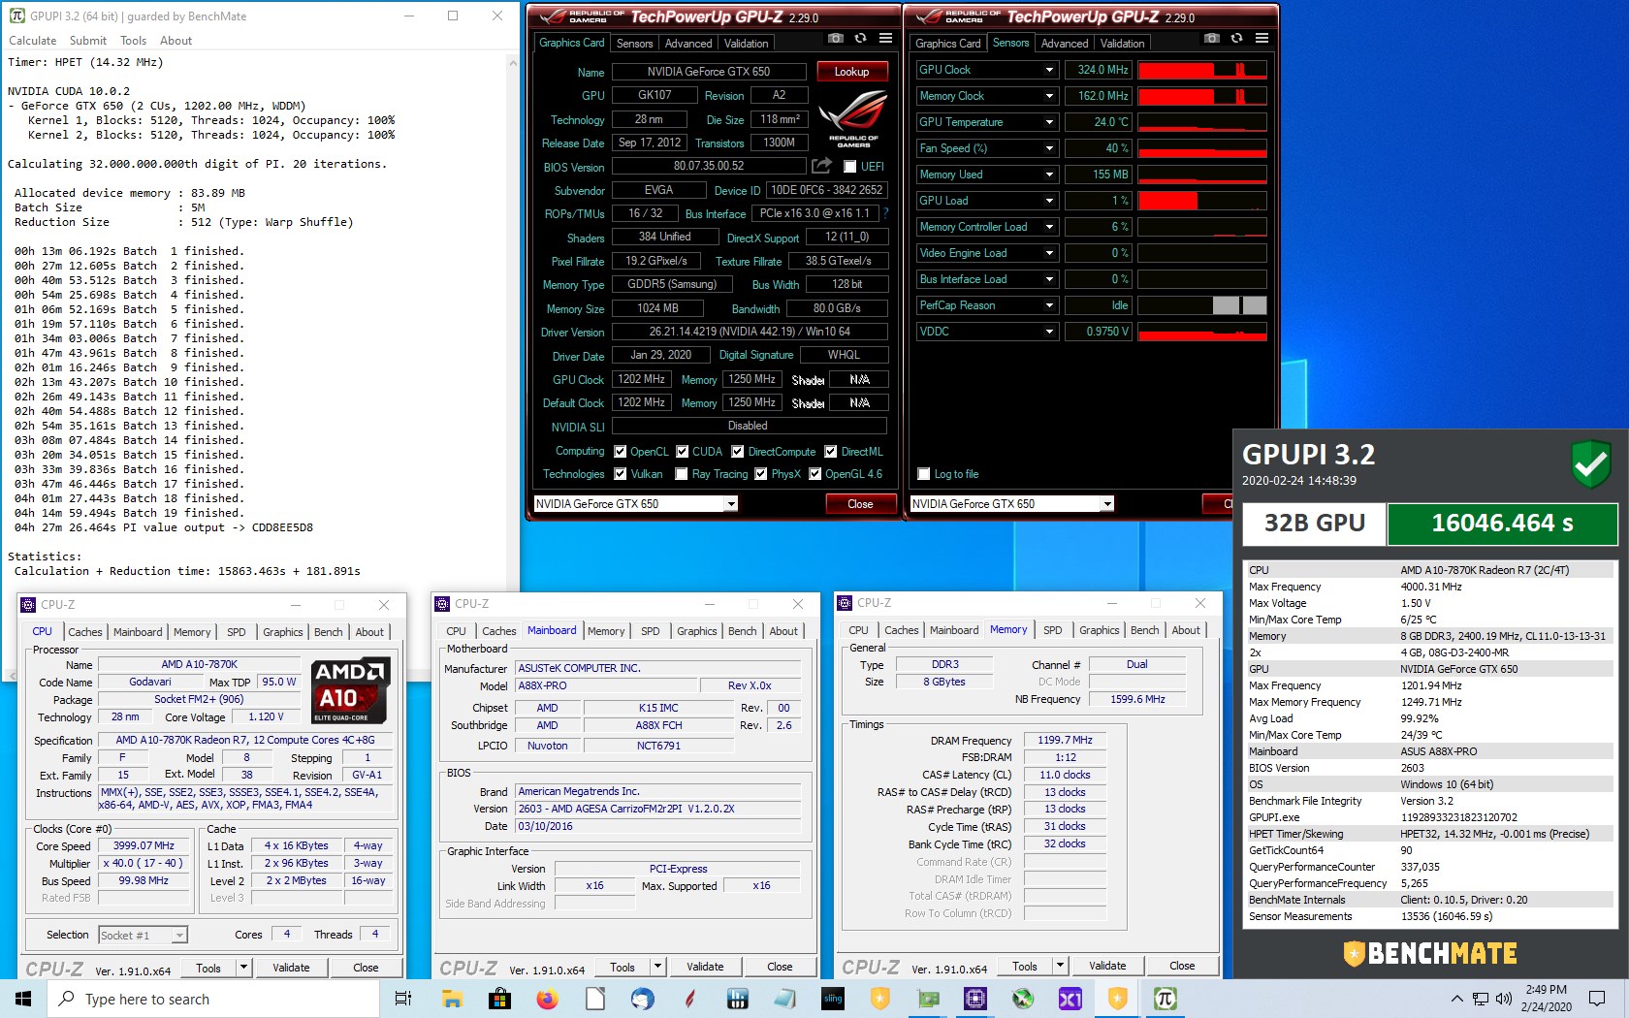
Task: Refresh GPU-Z Graphics Card window via refresh icon
Action: point(860,39)
